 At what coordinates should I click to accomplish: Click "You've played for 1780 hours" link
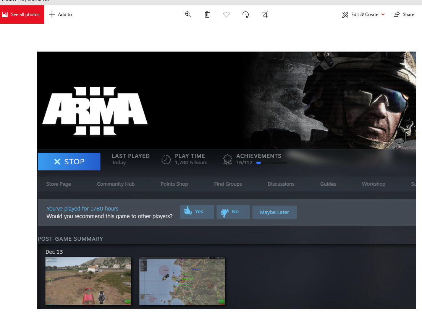82,209
